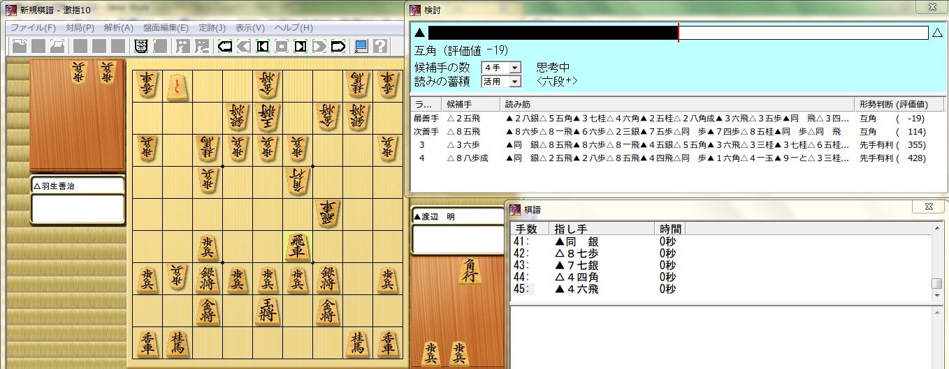Click the first running-figure toolbar icon
The height and width of the screenshot is (369, 949).
tap(182, 46)
